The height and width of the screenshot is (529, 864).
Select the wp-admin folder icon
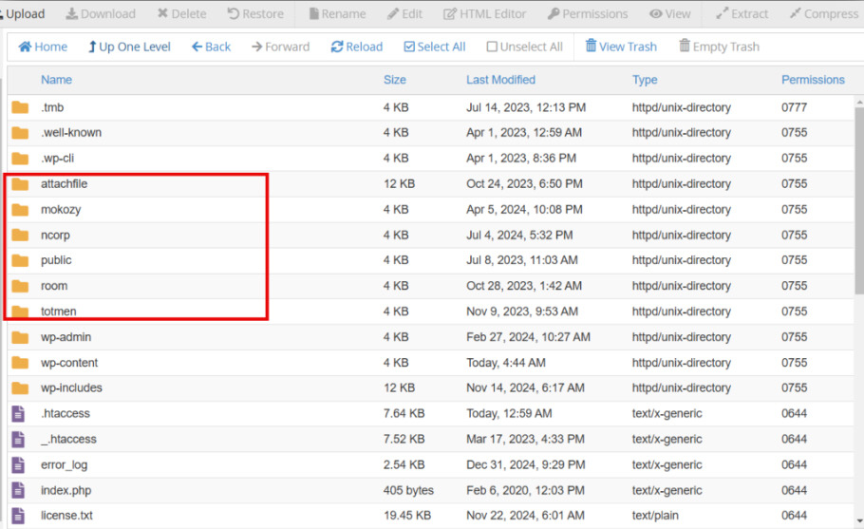(x=20, y=337)
